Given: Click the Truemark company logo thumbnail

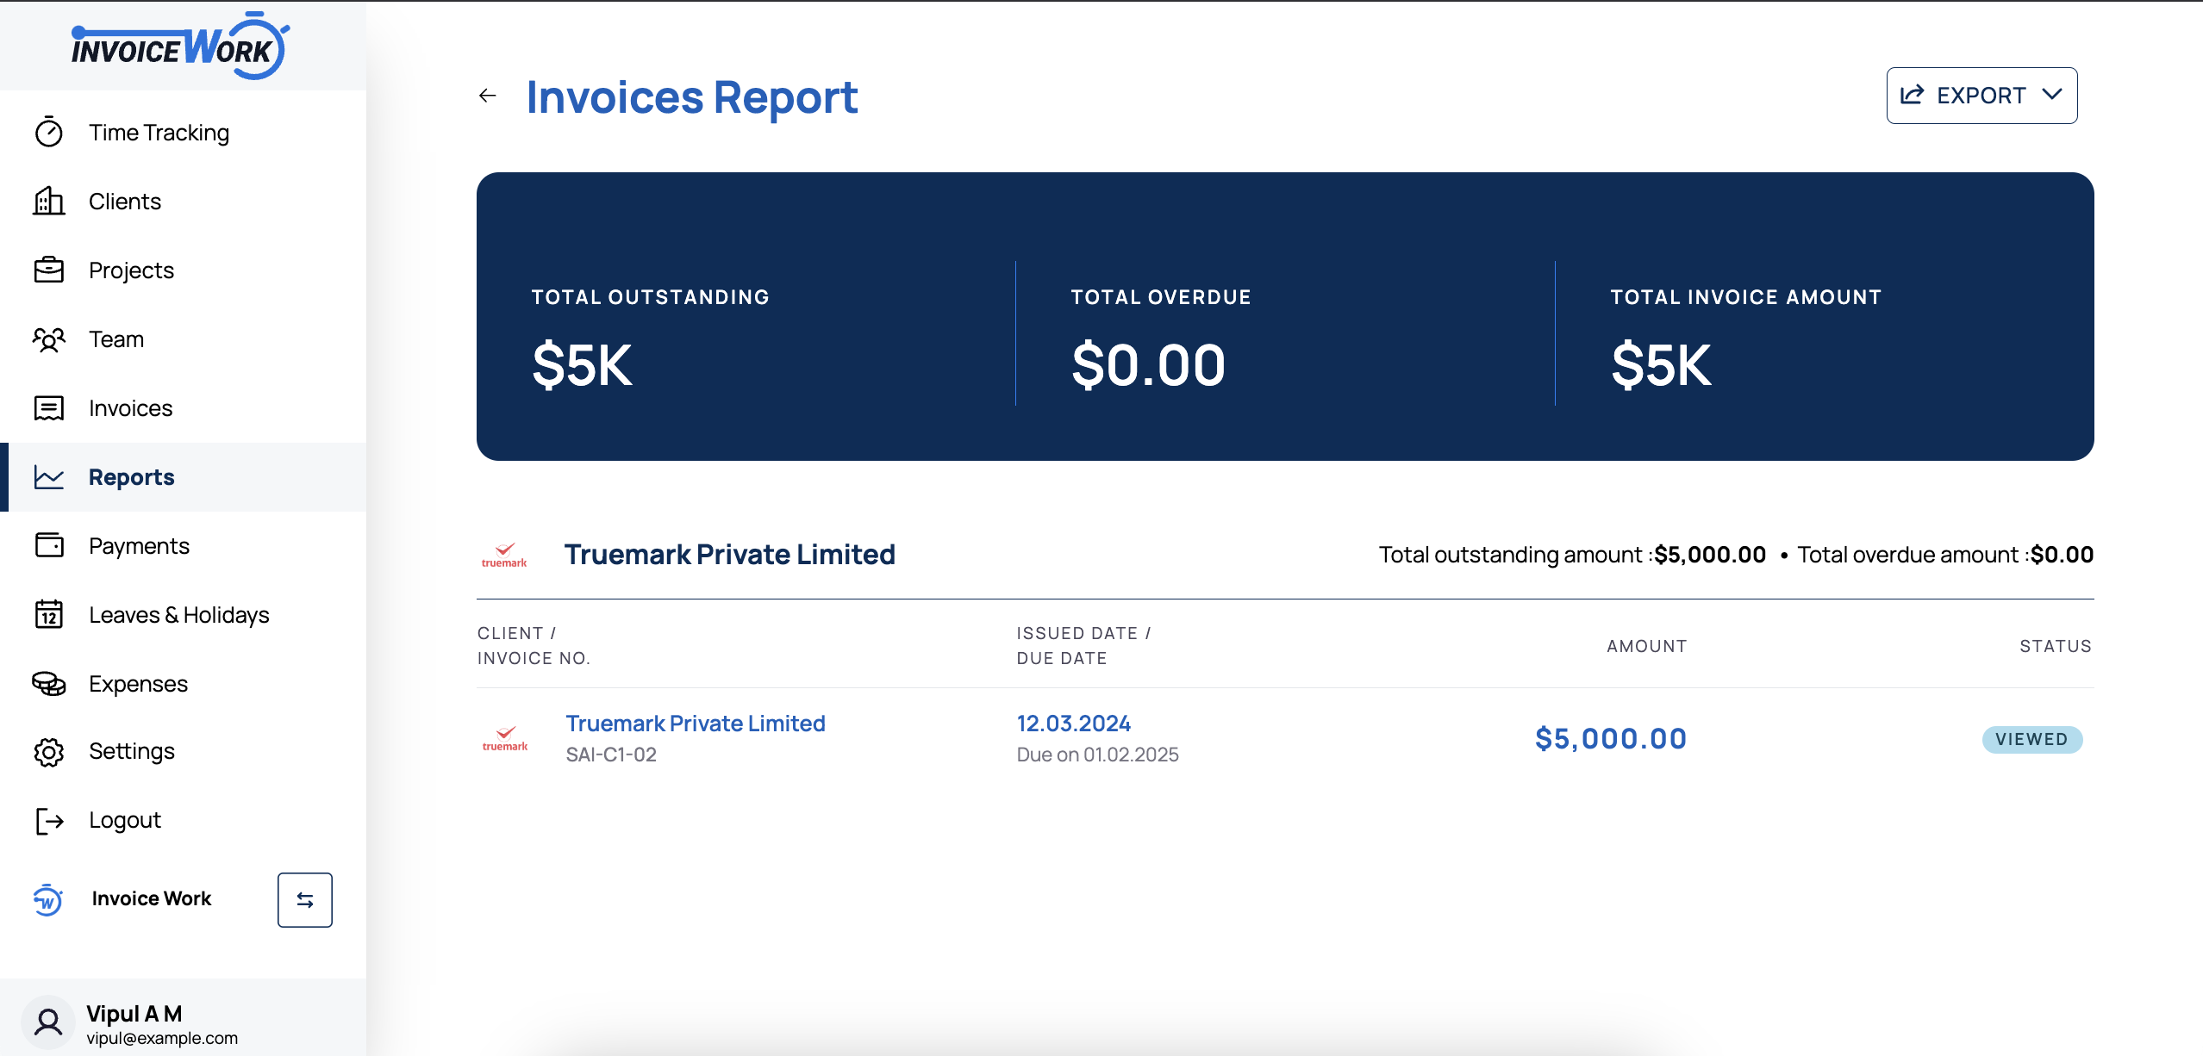Looking at the screenshot, I should pyautogui.click(x=505, y=736).
